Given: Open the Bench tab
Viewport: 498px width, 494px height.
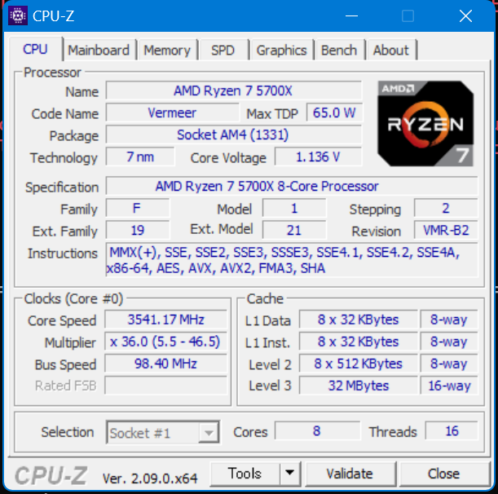Looking at the screenshot, I should click(x=339, y=51).
